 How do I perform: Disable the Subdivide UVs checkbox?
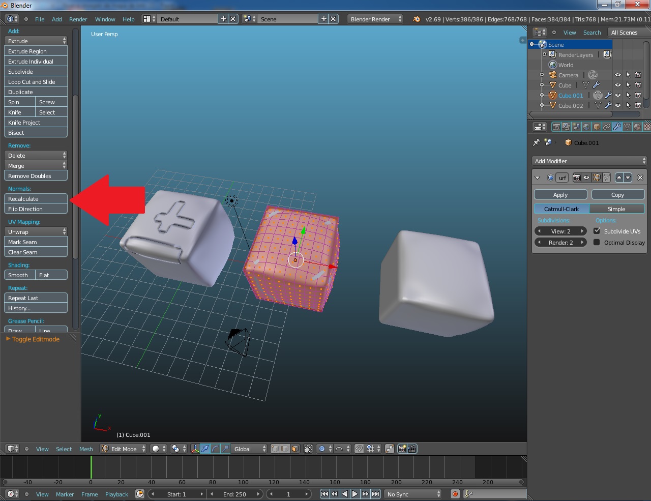(597, 231)
